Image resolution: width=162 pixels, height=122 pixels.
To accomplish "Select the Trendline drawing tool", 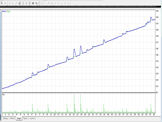I will click(16, 3).
